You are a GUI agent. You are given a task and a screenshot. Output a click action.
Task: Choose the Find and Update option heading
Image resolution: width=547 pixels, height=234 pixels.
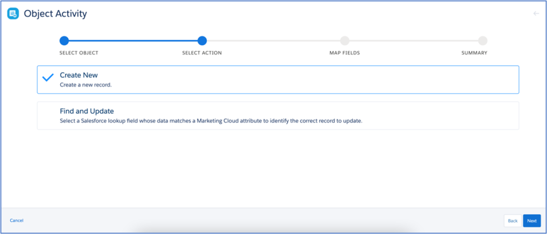(87, 111)
